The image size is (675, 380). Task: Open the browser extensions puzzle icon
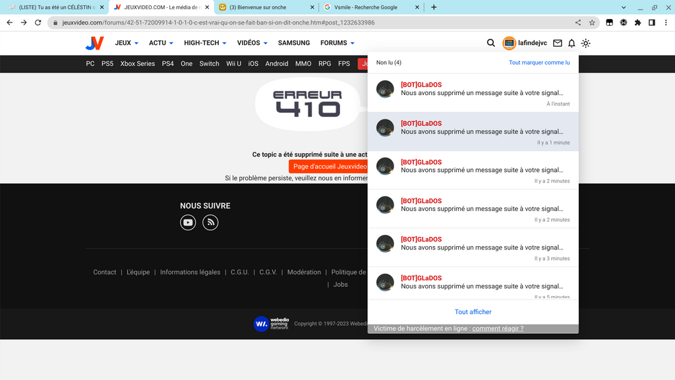[637, 22]
